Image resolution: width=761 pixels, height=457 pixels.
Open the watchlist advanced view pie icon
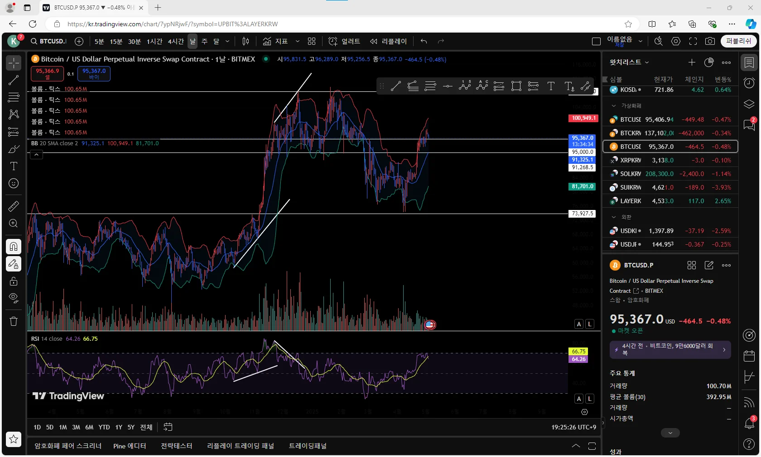(709, 62)
